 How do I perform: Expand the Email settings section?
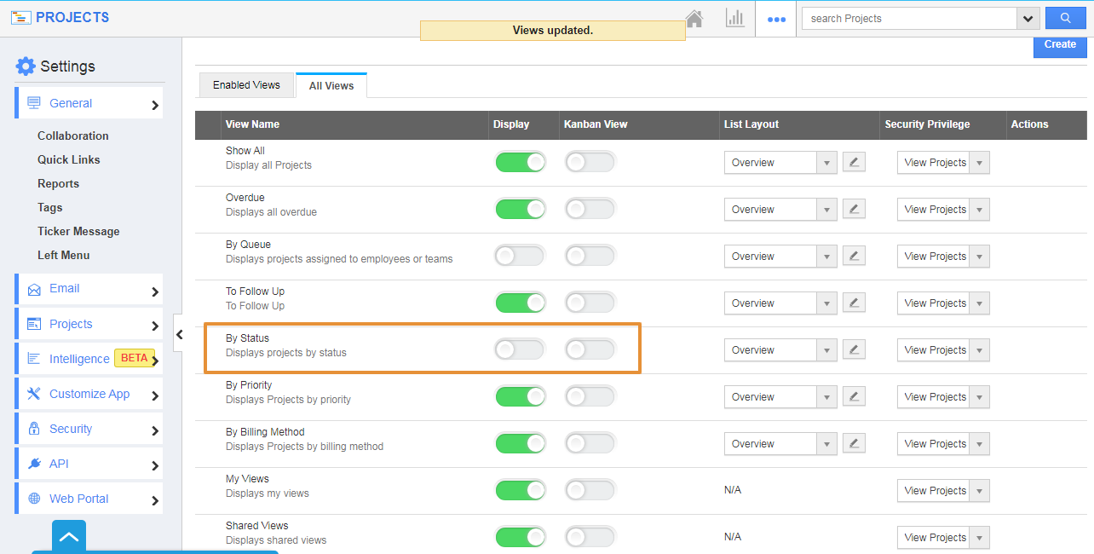click(x=89, y=289)
